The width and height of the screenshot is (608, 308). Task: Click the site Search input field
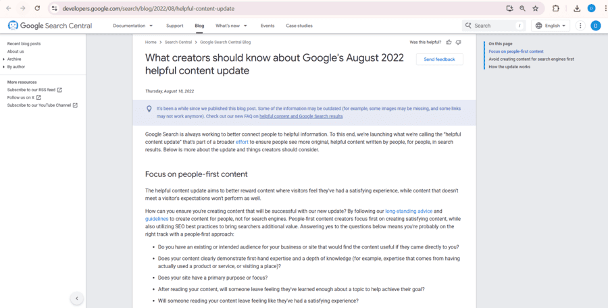point(494,26)
